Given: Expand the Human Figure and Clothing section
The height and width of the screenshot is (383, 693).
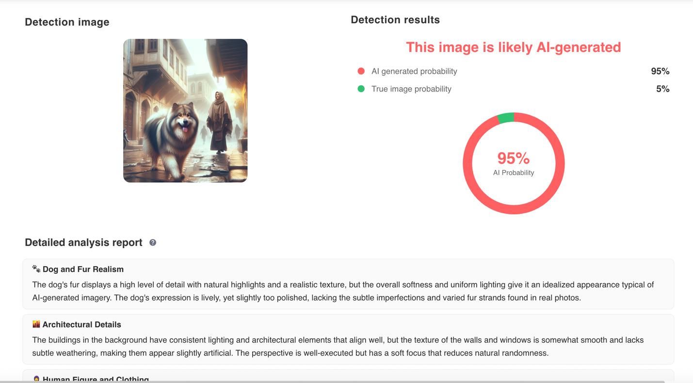Looking at the screenshot, I should pos(348,379).
